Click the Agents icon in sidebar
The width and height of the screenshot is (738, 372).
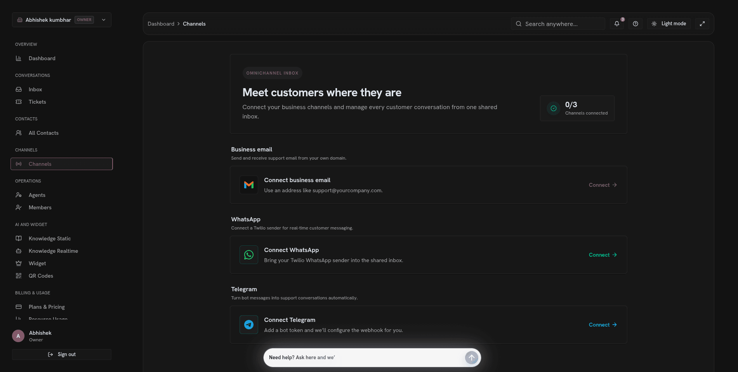click(19, 195)
